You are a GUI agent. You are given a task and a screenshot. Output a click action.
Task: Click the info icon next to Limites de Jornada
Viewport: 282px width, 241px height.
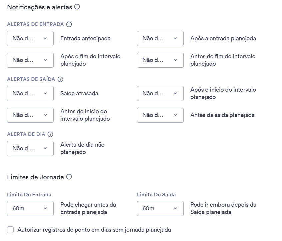pos(69,177)
